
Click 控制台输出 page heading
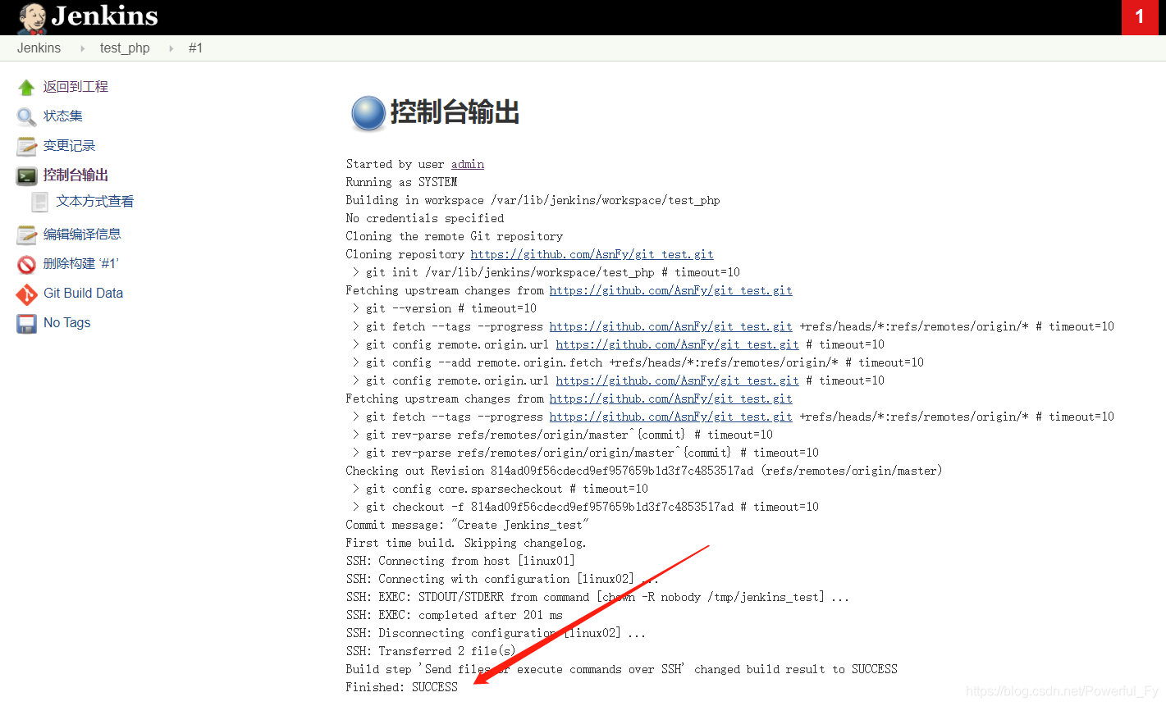click(x=455, y=112)
